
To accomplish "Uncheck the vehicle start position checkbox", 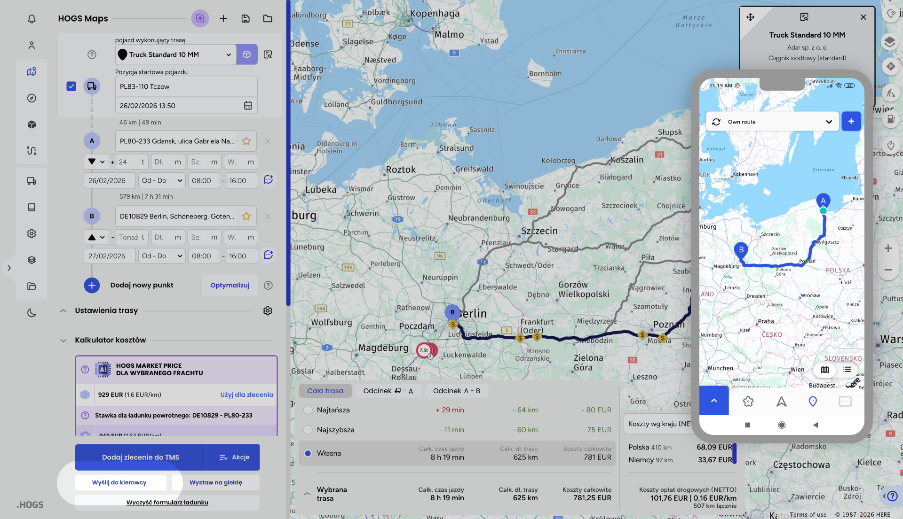I will tap(71, 86).
